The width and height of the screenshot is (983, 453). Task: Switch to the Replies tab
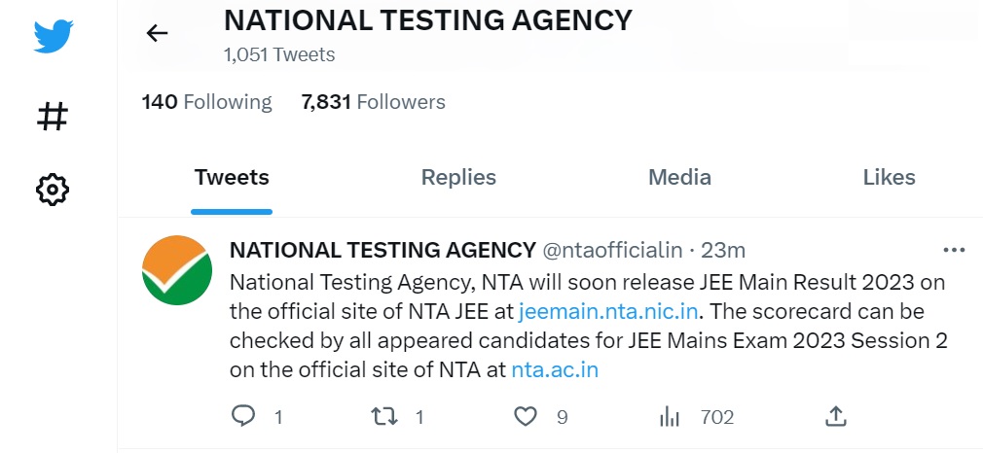coord(458,178)
